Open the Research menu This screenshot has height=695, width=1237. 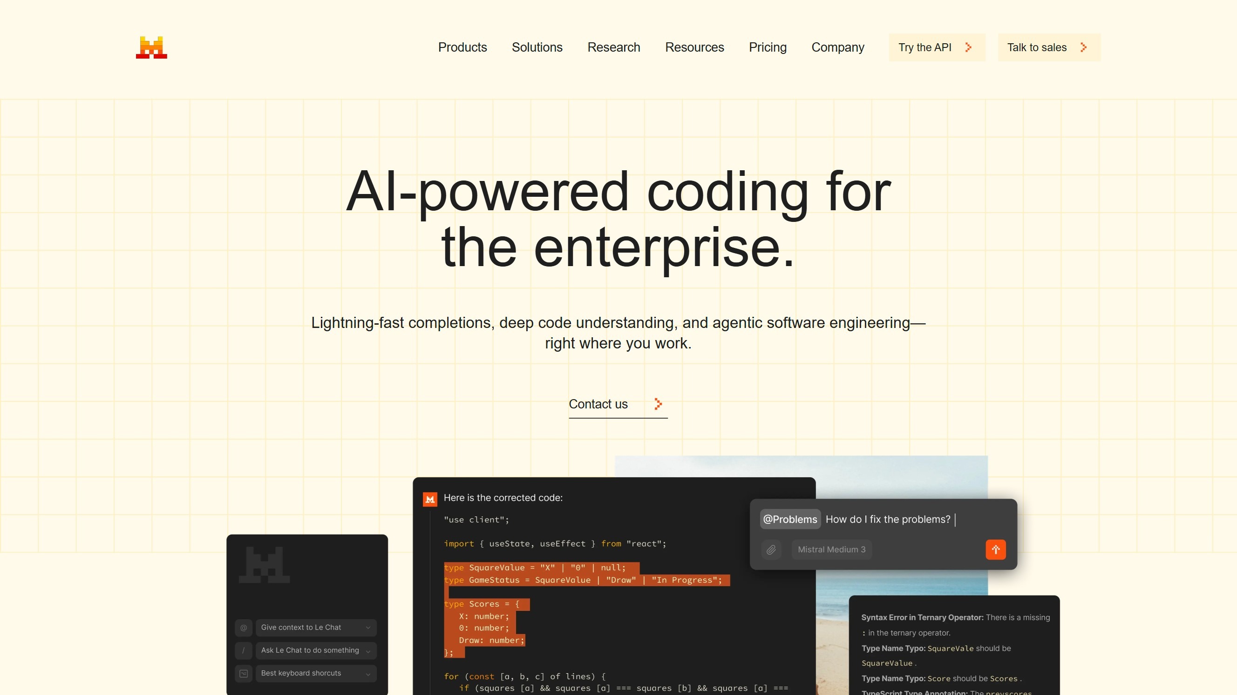click(613, 47)
